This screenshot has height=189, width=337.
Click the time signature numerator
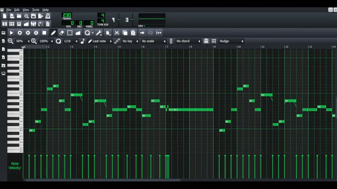pos(101,15)
